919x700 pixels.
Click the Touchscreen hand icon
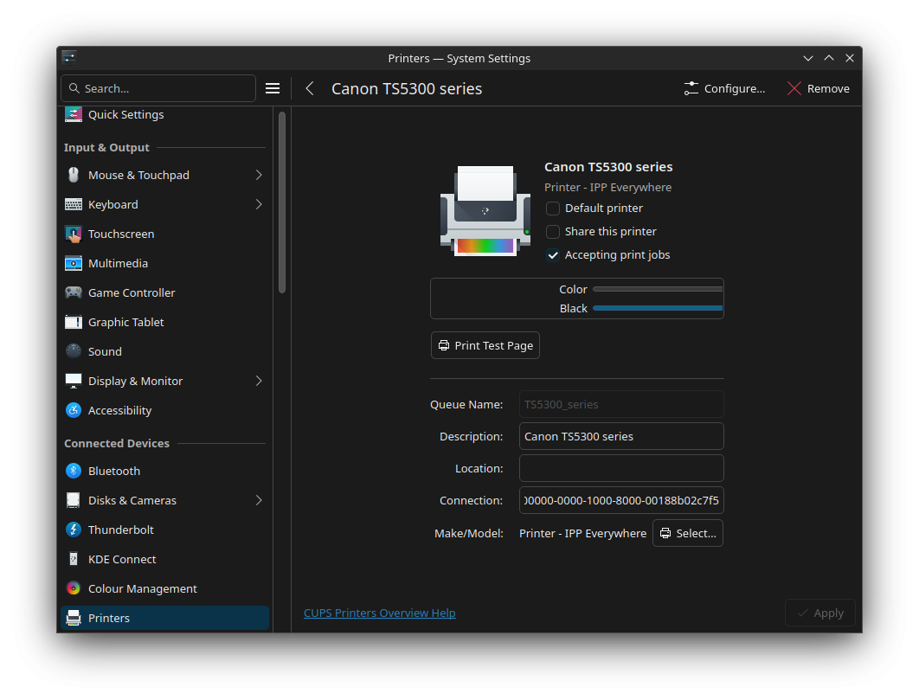74,234
